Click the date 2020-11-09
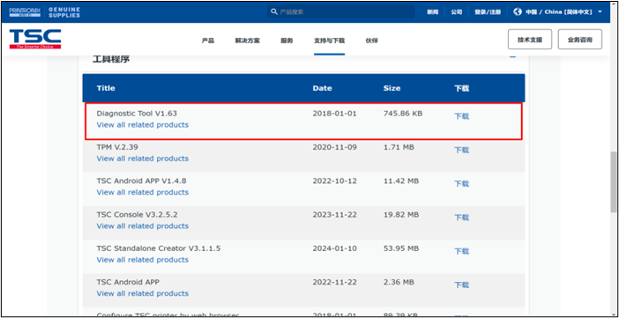The height and width of the screenshot is (318, 619). tap(334, 147)
